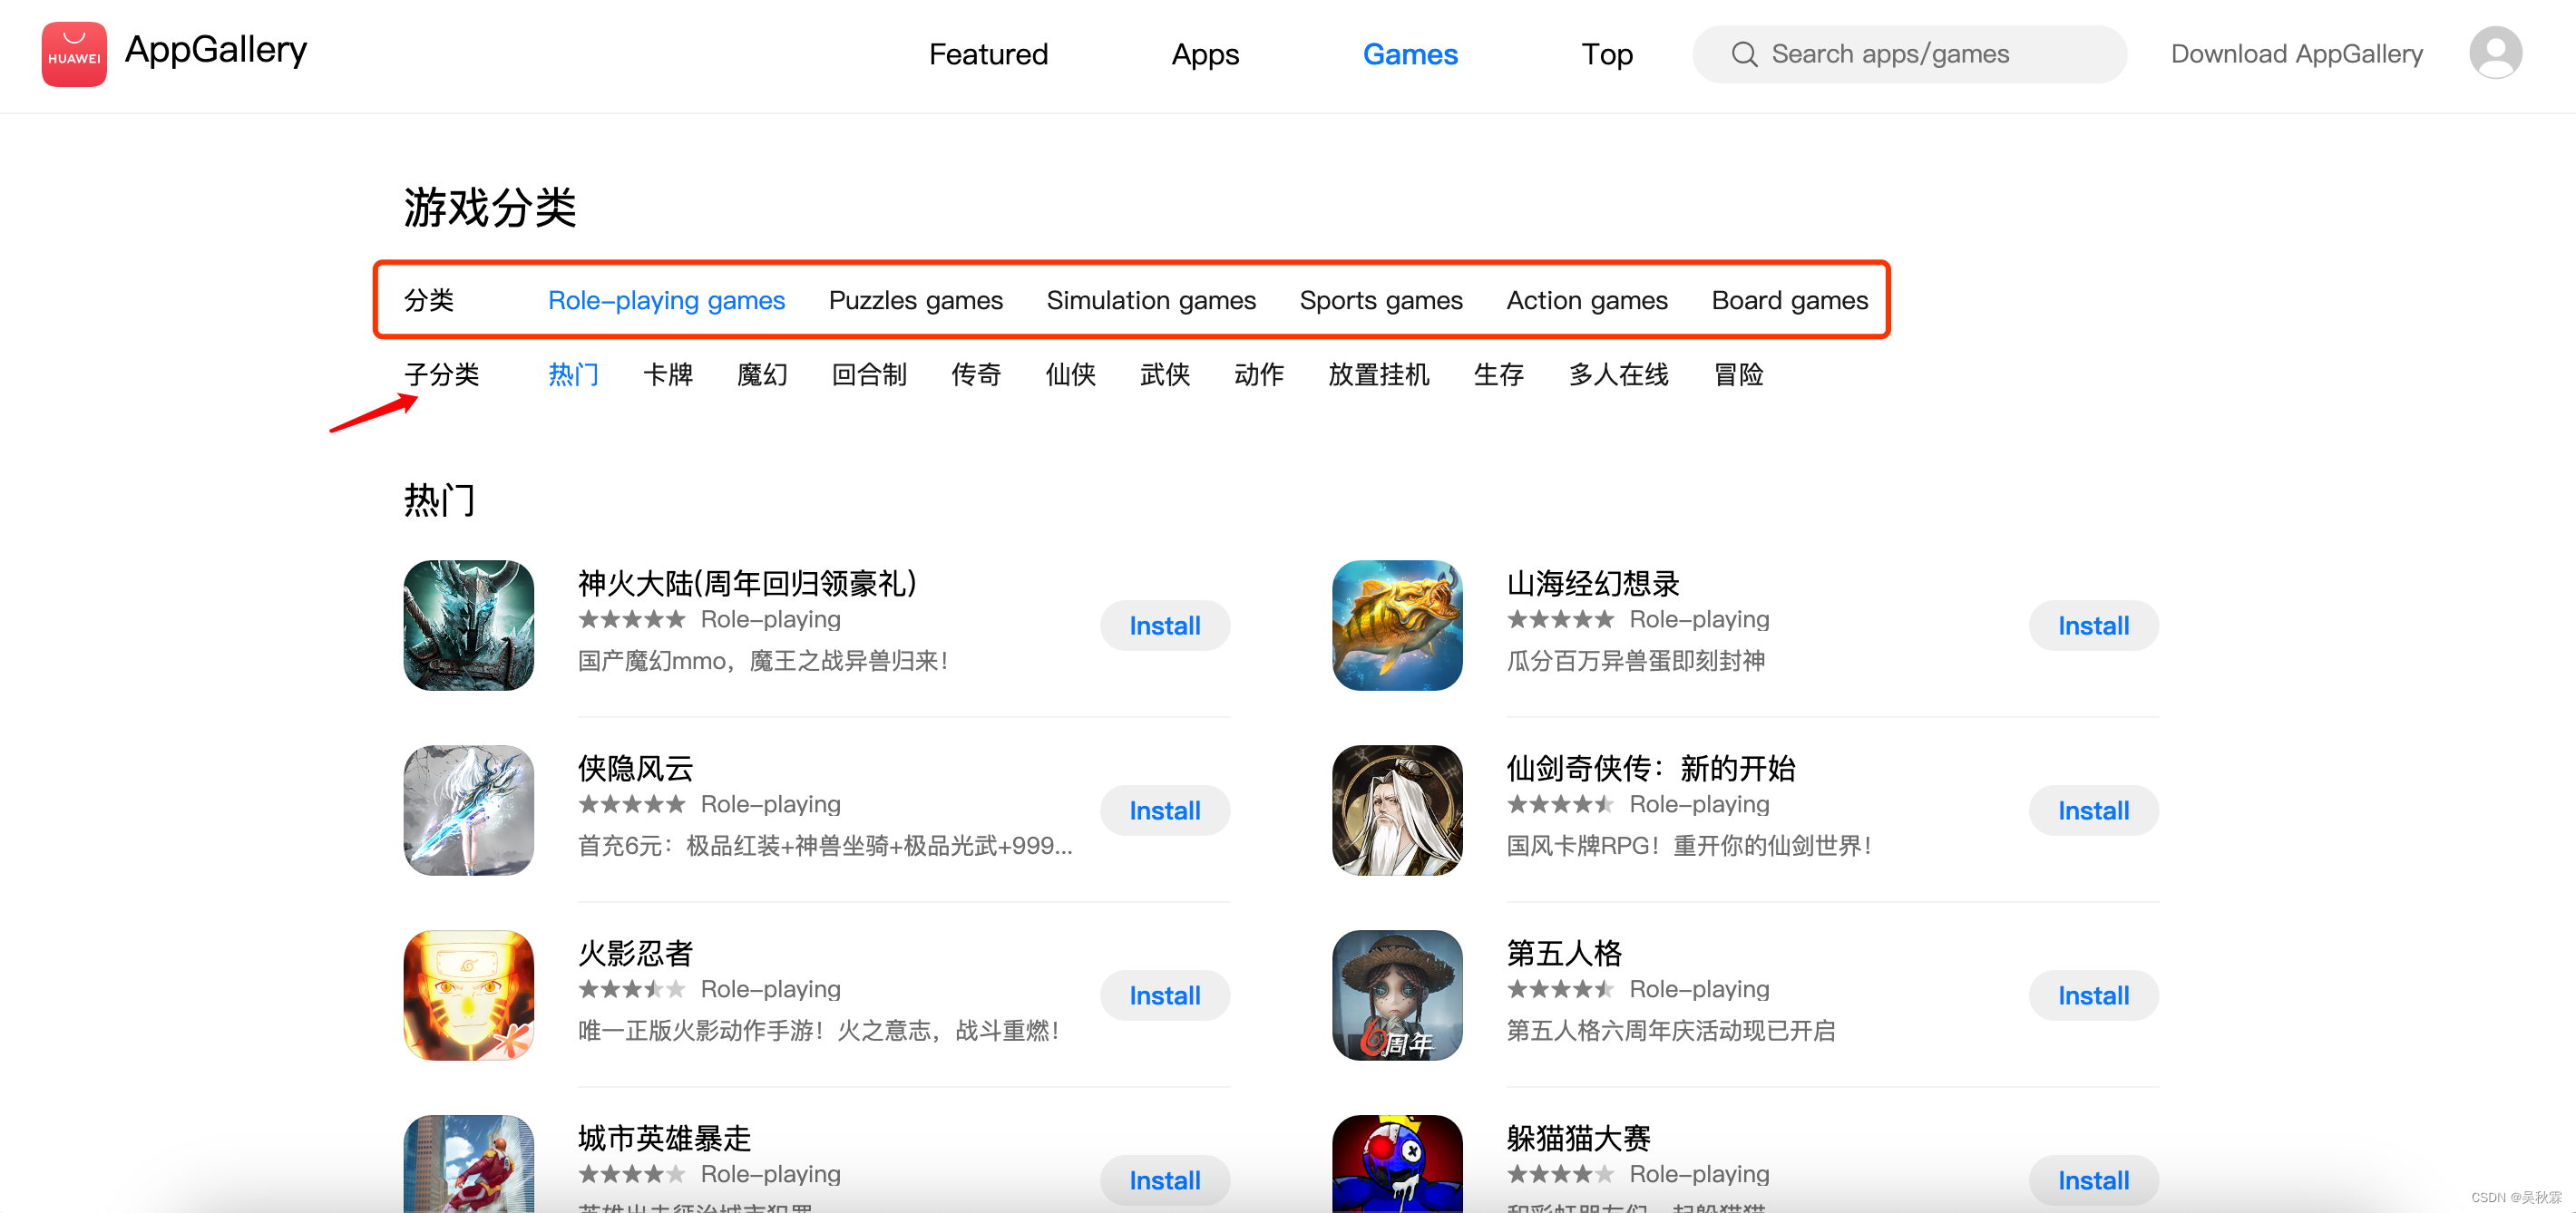The height and width of the screenshot is (1213, 2576).
Task: Click Install button for 神火大陆
Action: [x=1168, y=626]
